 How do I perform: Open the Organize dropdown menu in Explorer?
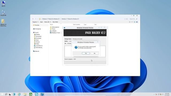(35, 22)
